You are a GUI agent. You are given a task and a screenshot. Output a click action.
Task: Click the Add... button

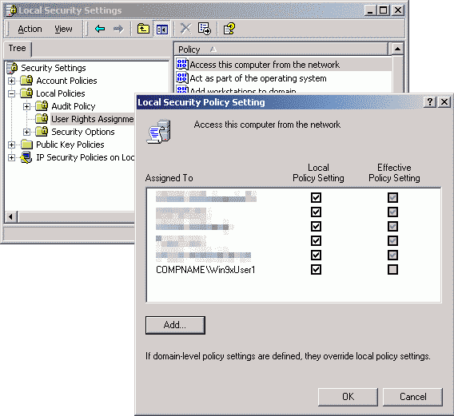tap(175, 325)
